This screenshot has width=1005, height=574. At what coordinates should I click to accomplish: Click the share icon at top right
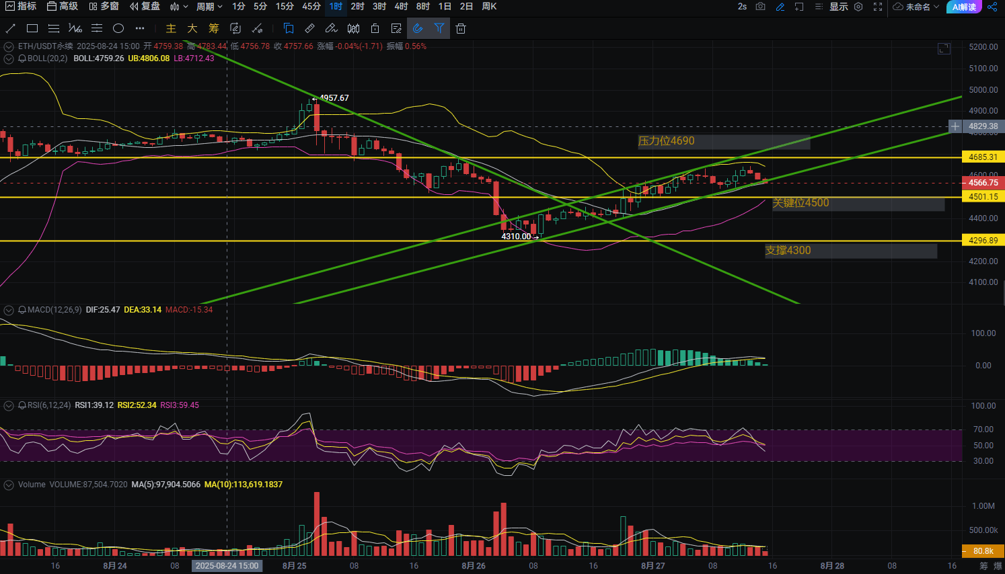coord(992,7)
